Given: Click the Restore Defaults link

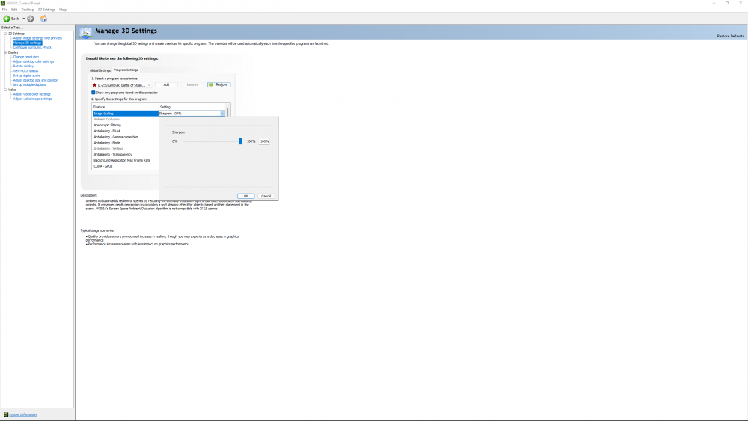Looking at the screenshot, I should (730, 36).
